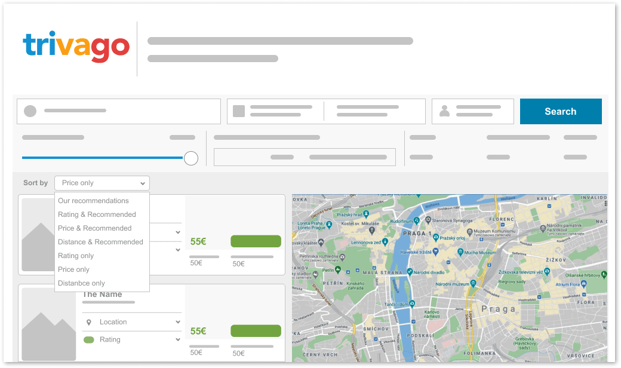Click the guest person icon
621x368 pixels.
pos(444,111)
